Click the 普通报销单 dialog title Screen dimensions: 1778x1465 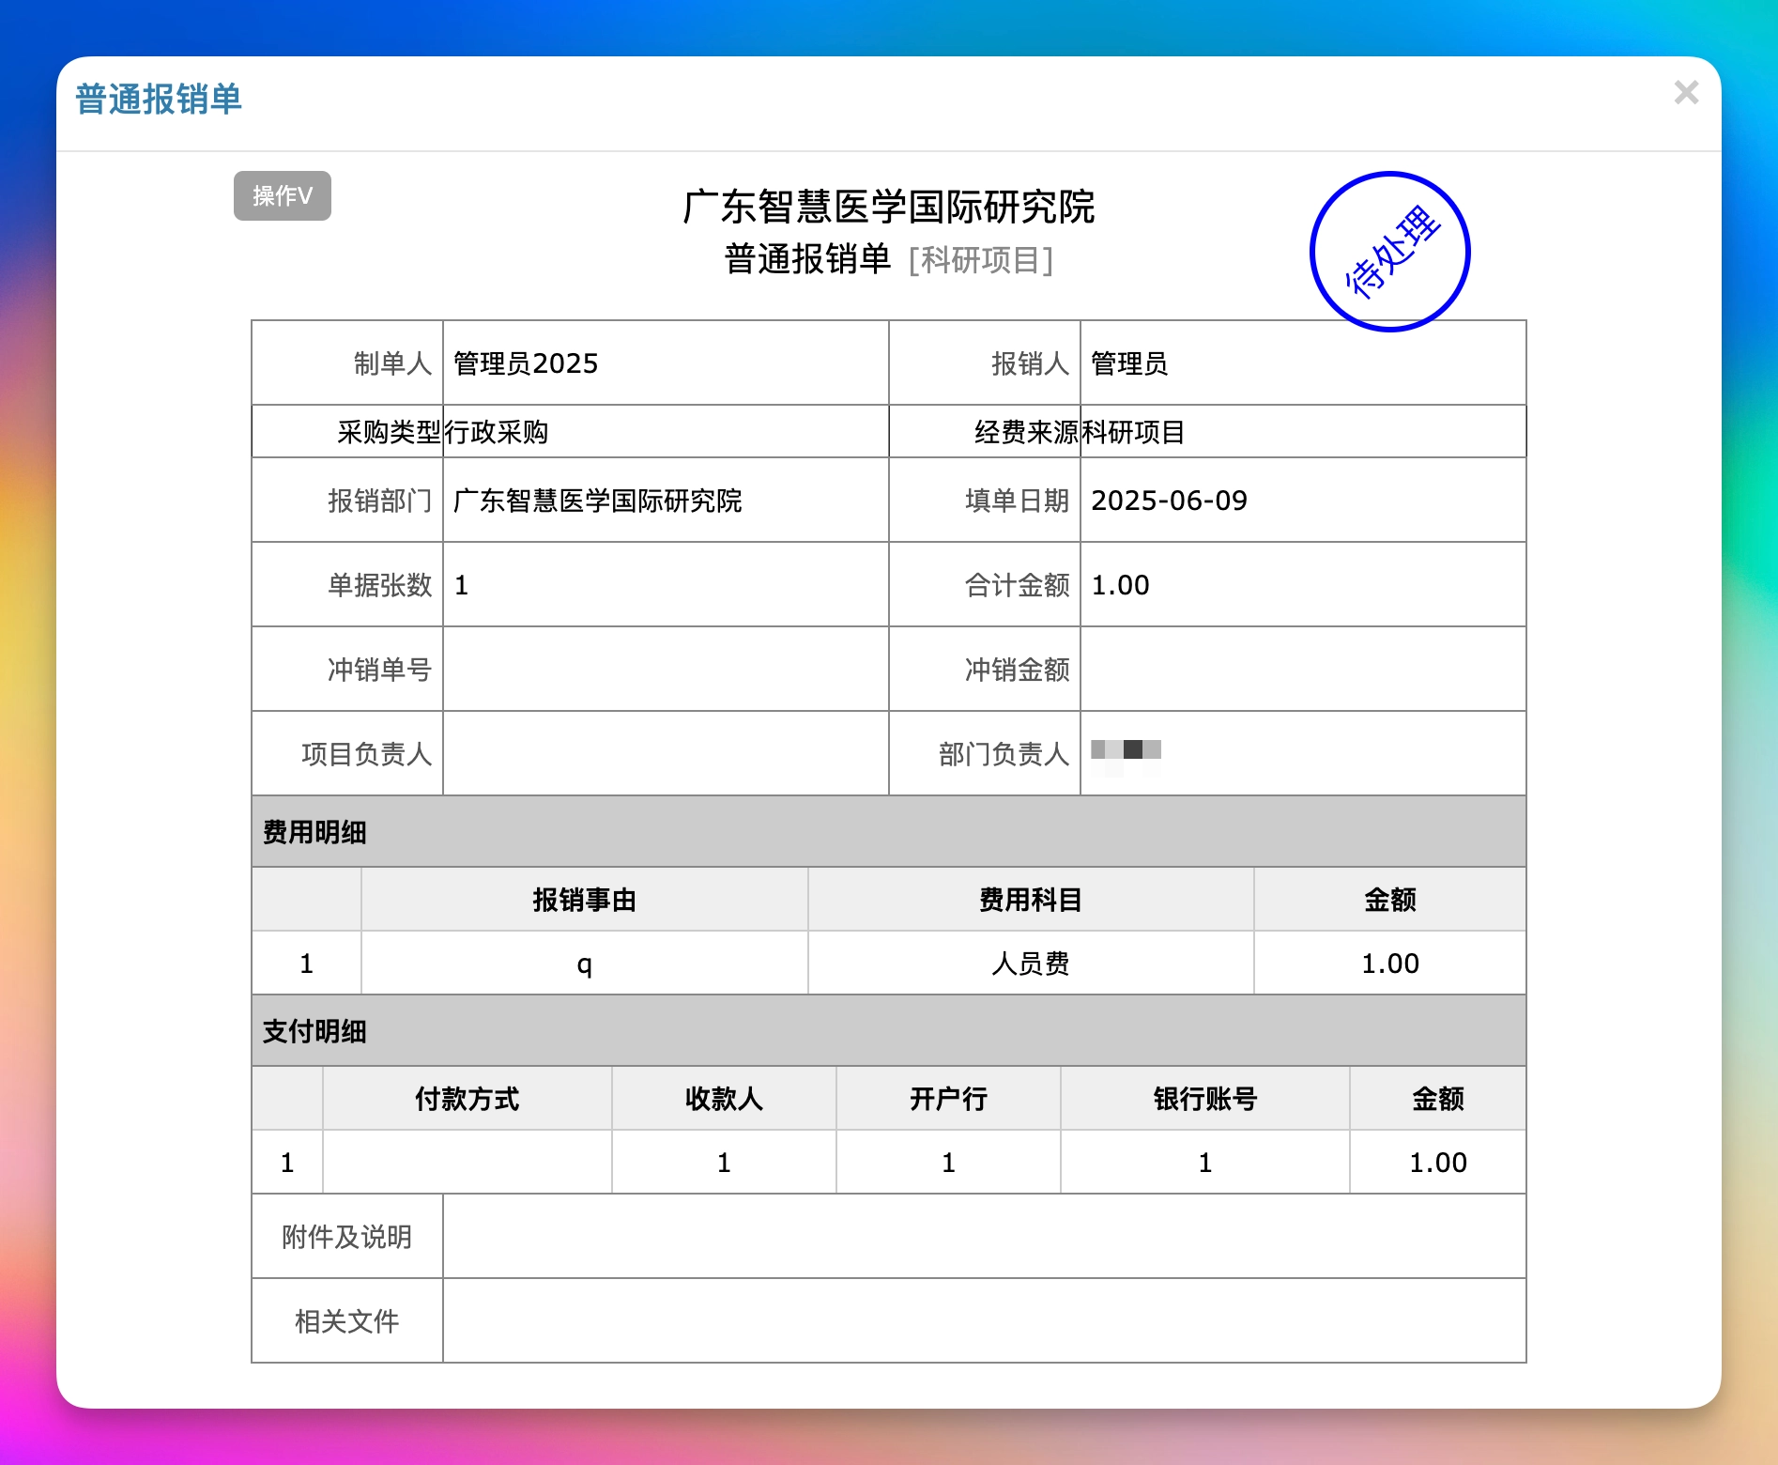coord(158,98)
